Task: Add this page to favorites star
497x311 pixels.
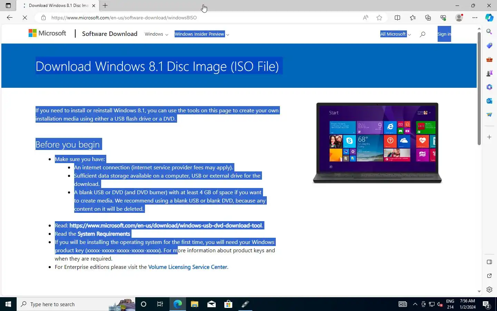Action: 379,18
